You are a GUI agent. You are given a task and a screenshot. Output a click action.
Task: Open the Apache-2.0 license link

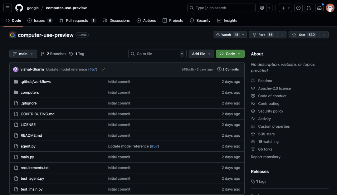coord(274,88)
